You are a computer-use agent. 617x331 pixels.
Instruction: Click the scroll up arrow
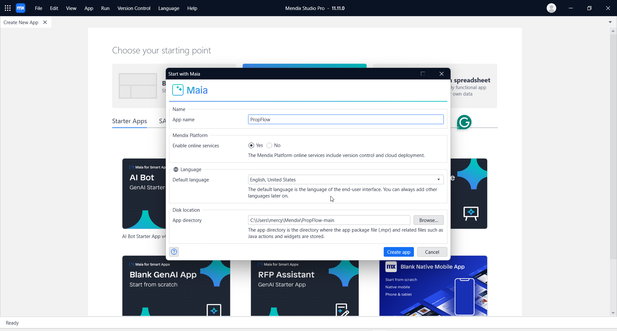(x=613, y=31)
